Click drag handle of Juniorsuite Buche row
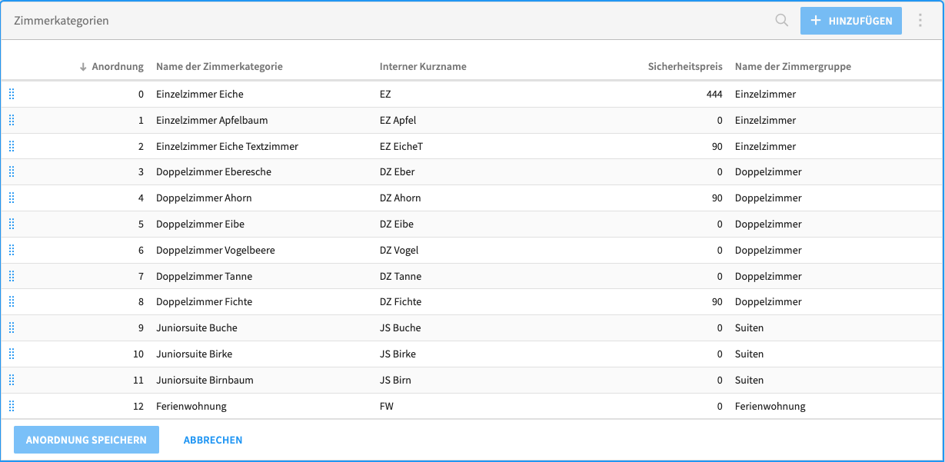945x462 pixels. tap(12, 327)
